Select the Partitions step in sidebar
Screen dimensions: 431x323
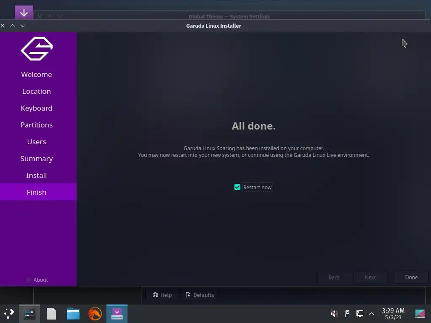coord(37,125)
